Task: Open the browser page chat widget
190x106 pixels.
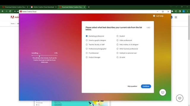Action: (180, 98)
